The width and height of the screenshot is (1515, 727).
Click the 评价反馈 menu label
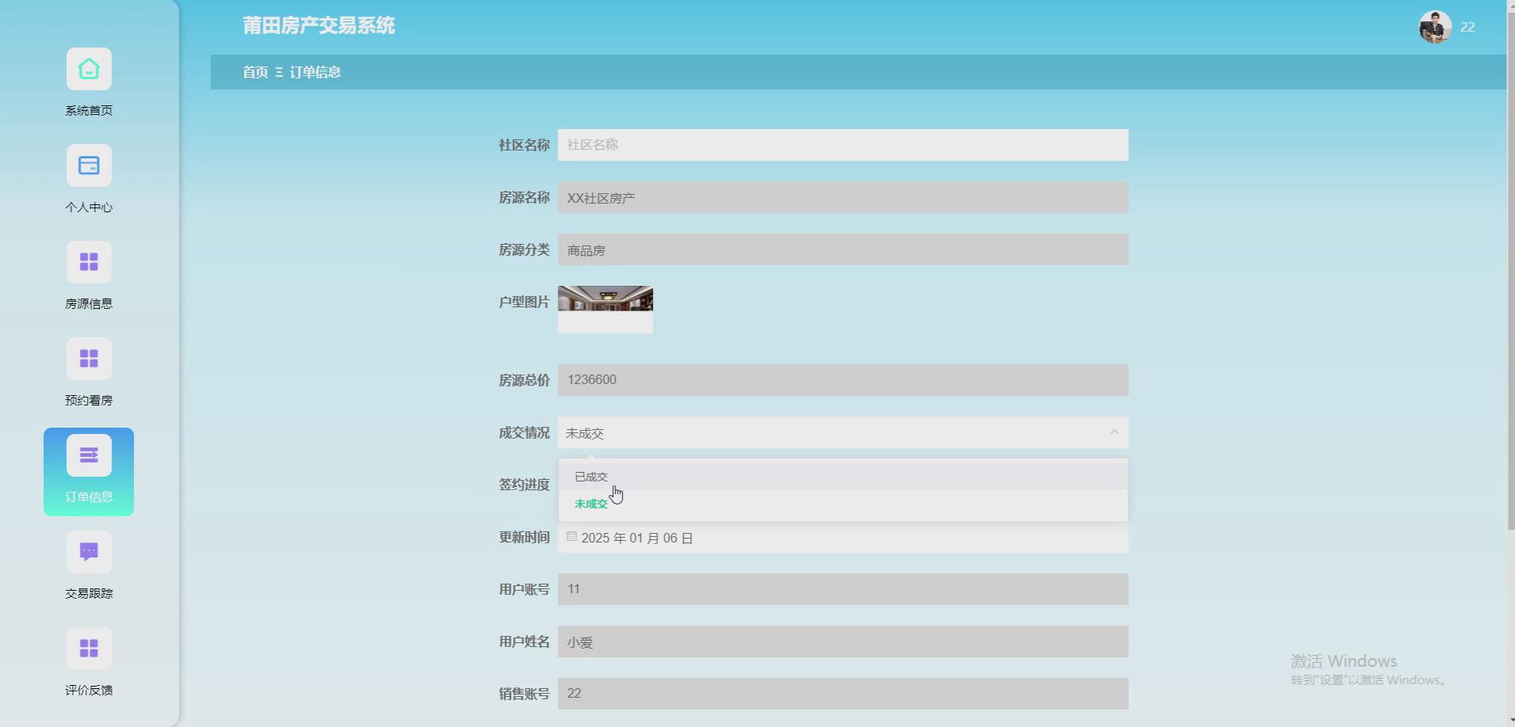pyautogui.click(x=89, y=691)
